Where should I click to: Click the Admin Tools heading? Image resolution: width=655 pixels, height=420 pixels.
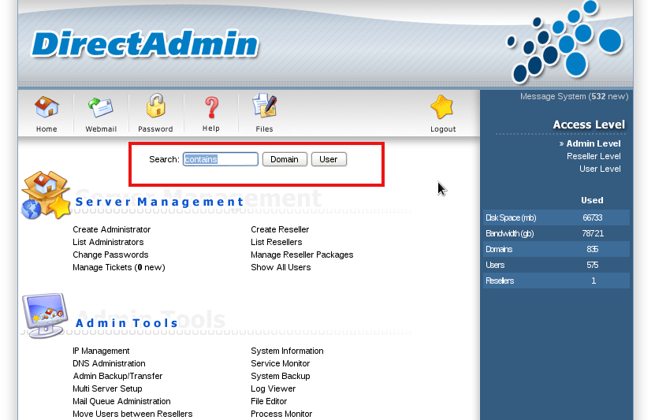click(x=127, y=323)
